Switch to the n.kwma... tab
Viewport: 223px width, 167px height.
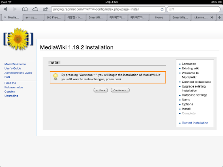click(x=201, y=17)
